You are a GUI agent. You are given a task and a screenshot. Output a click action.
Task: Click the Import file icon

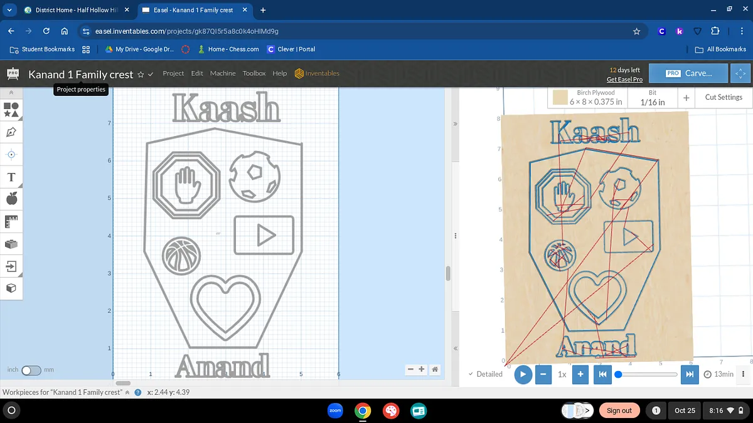coord(11,266)
